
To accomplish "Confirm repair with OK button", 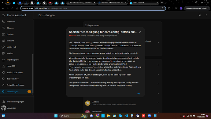I will click(139, 94).
